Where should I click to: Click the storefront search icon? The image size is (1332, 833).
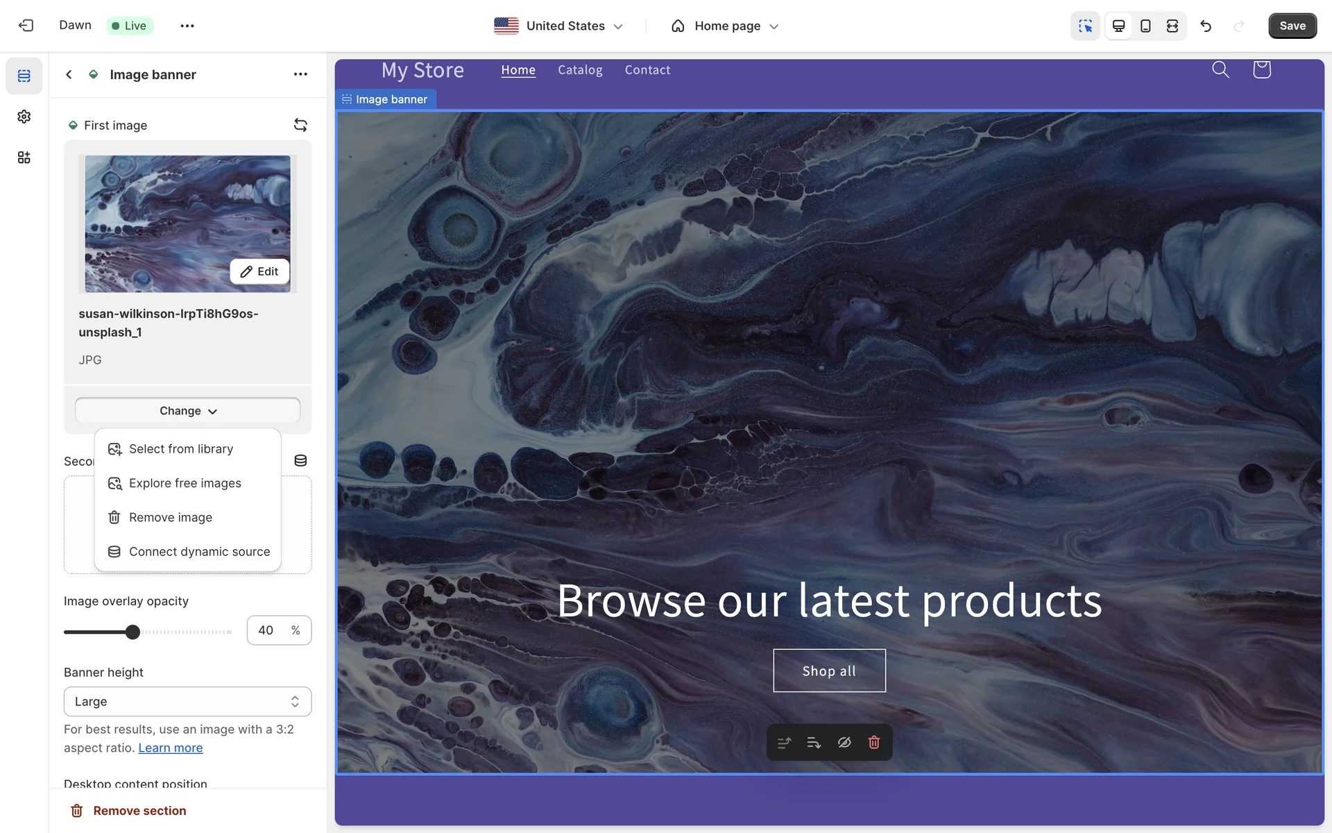1220,69
